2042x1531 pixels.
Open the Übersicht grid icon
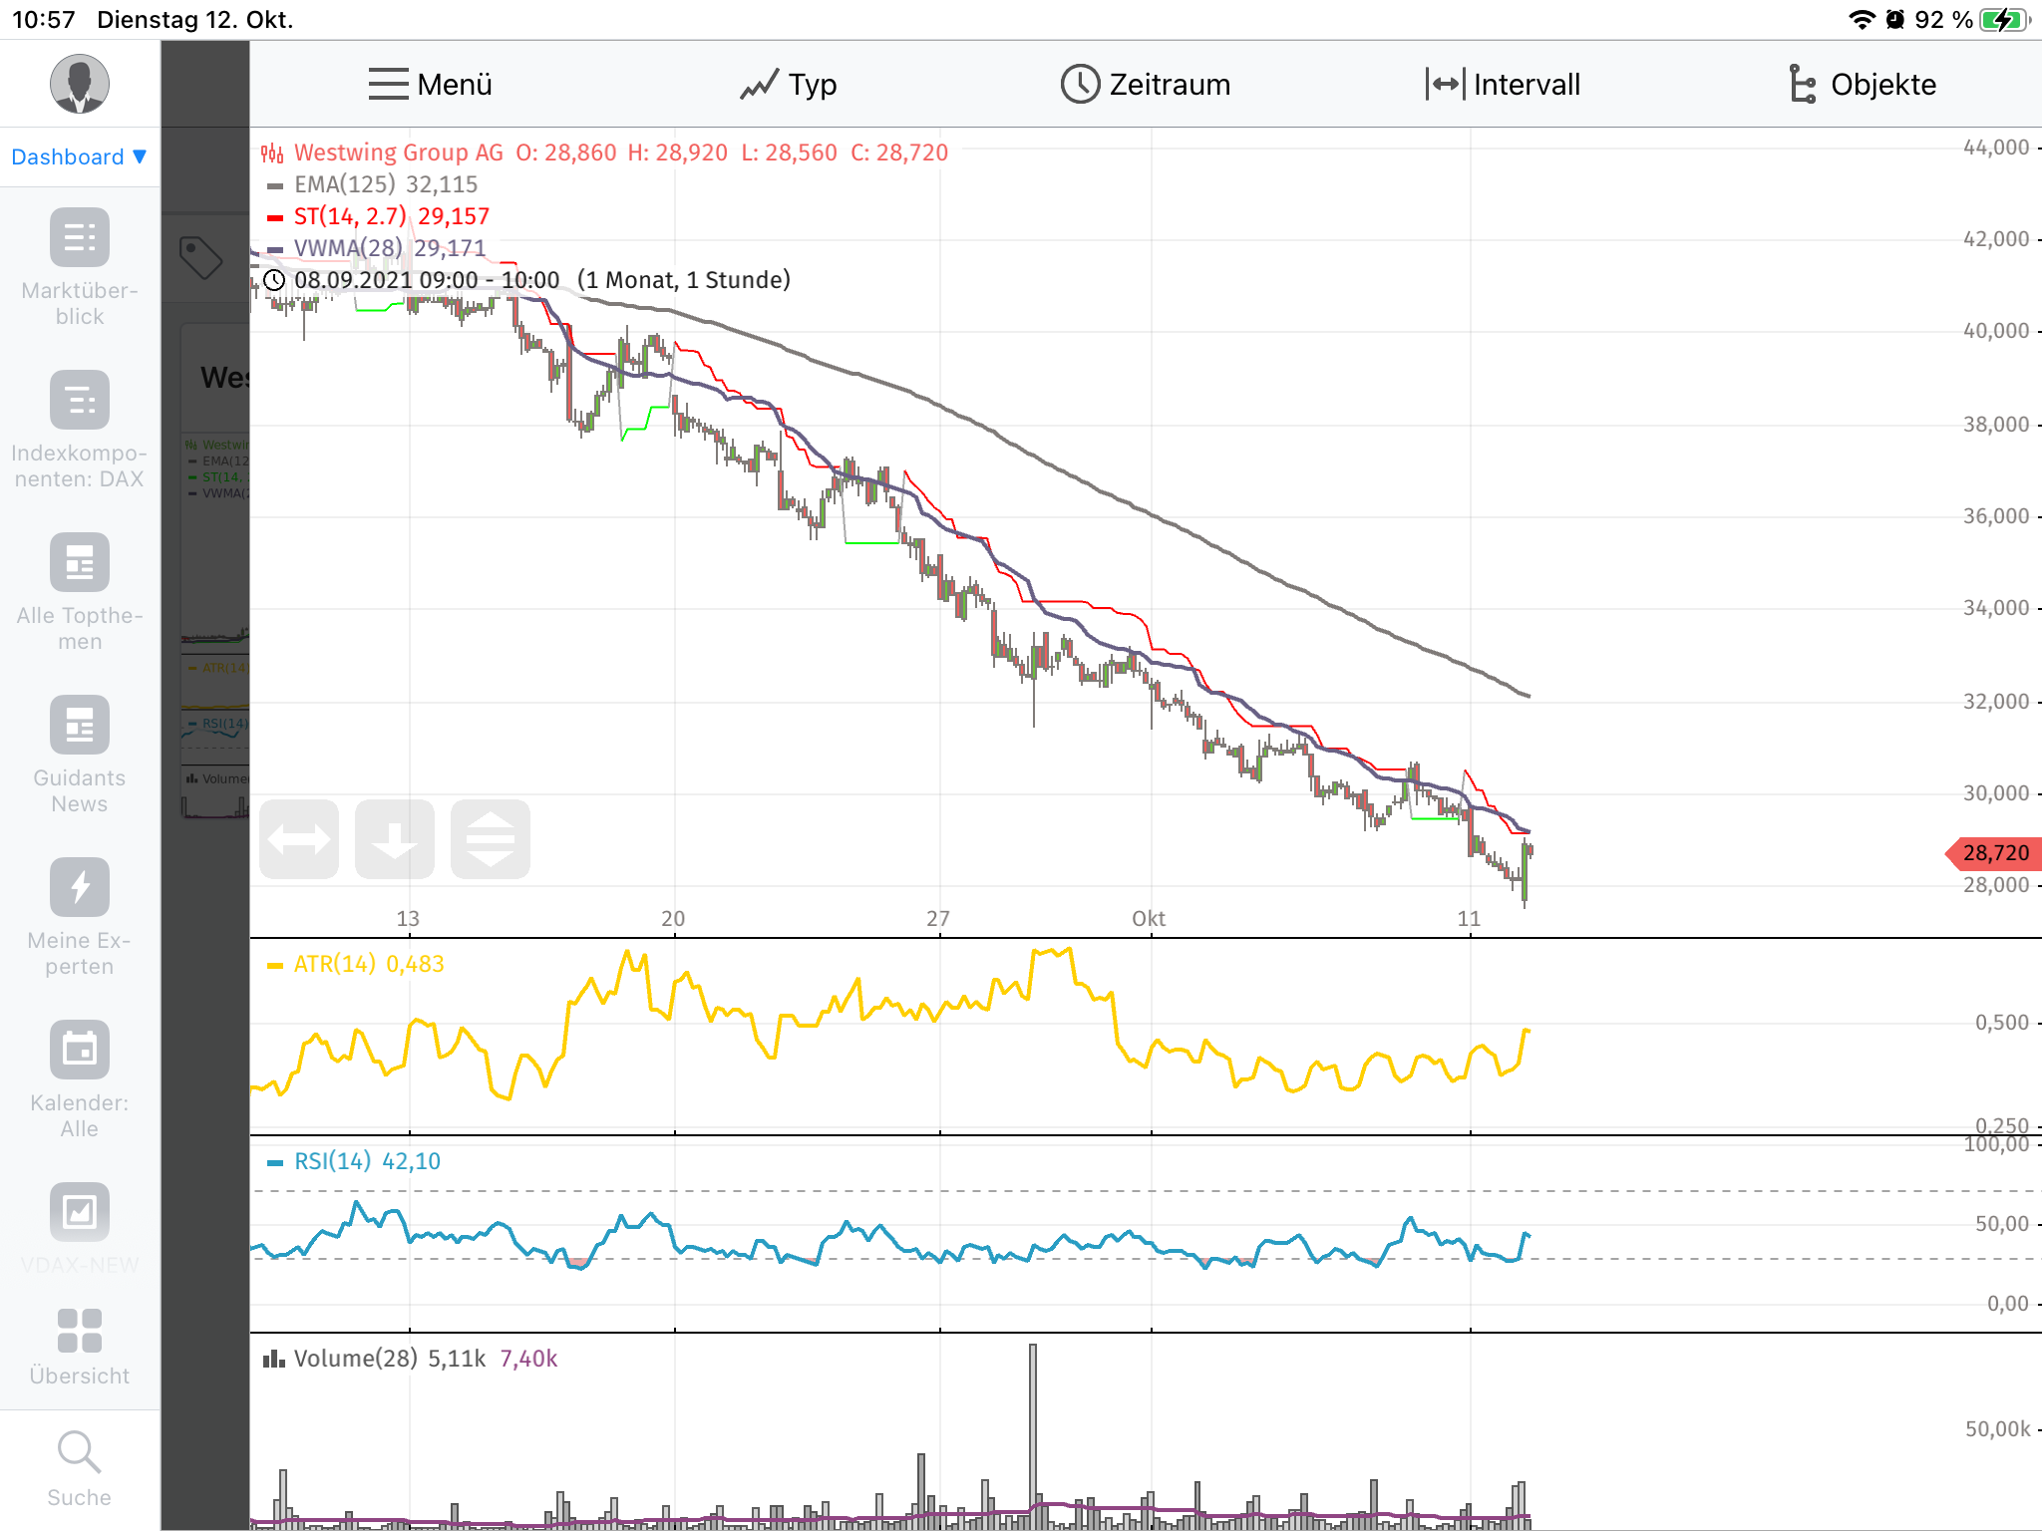[x=80, y=1331]
